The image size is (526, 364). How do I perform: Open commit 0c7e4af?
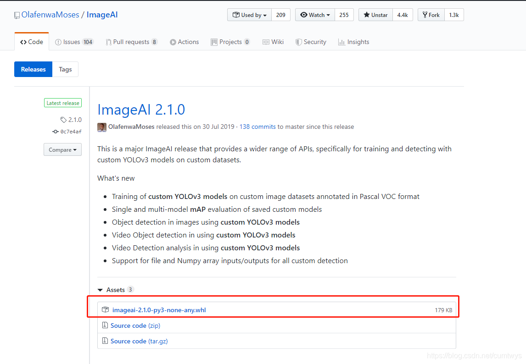(71, 132)
